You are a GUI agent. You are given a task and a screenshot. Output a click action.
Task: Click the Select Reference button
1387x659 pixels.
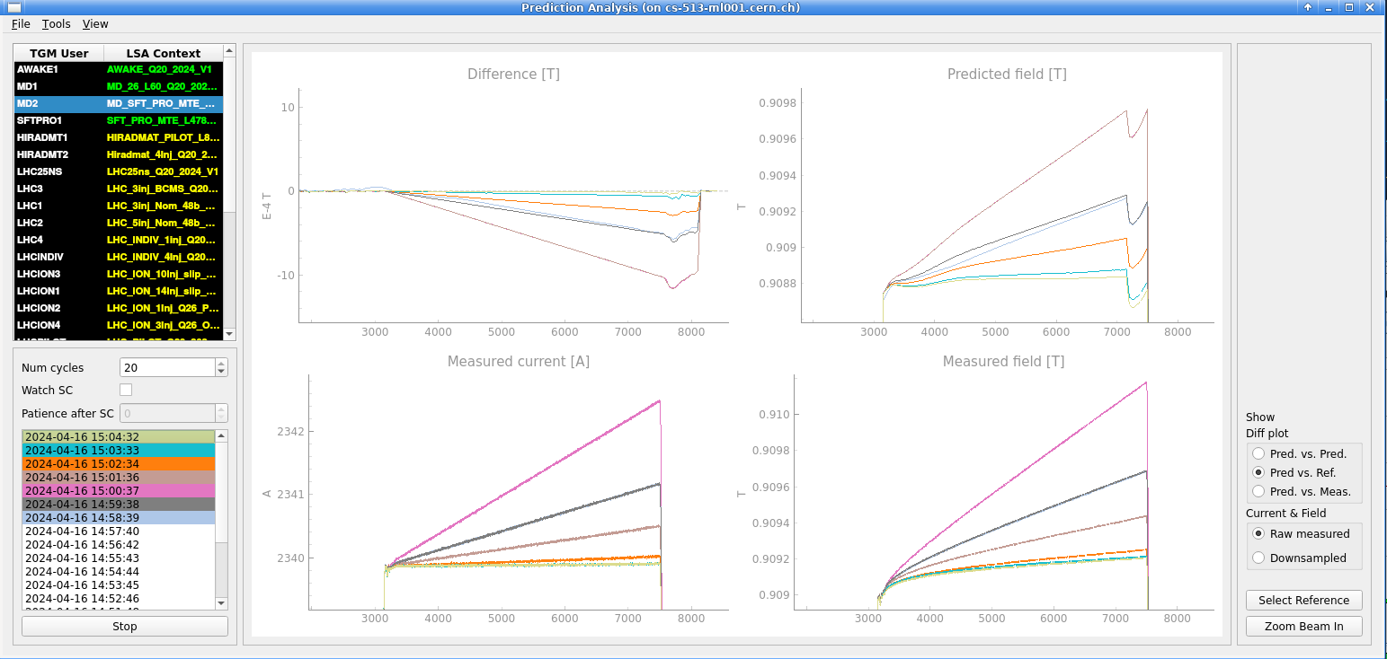[1303, 600]
